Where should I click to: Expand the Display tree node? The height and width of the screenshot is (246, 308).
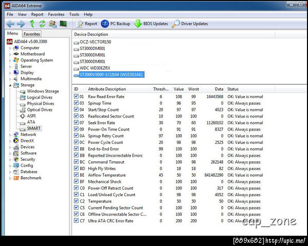(x=10, y=73)
